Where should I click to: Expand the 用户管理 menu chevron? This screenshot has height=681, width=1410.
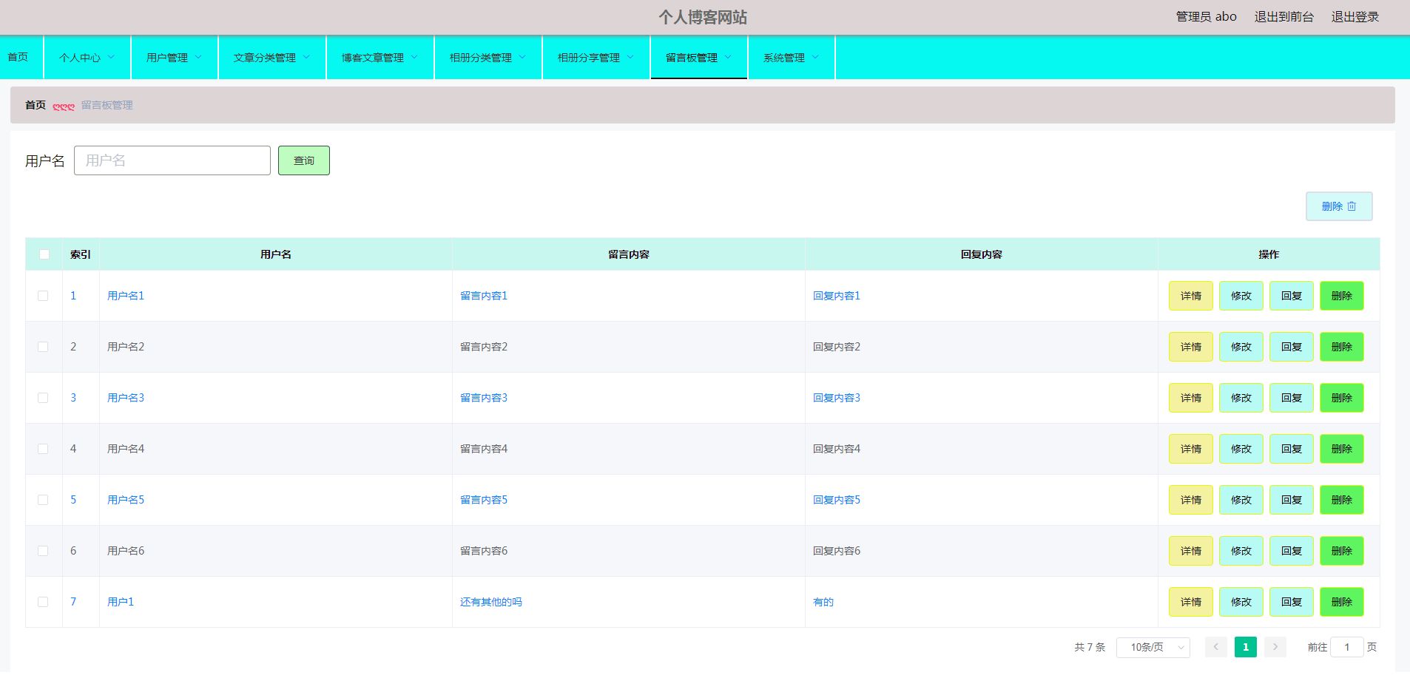(x=198, y=57)
